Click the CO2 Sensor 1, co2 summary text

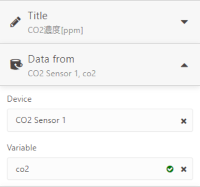61,73
